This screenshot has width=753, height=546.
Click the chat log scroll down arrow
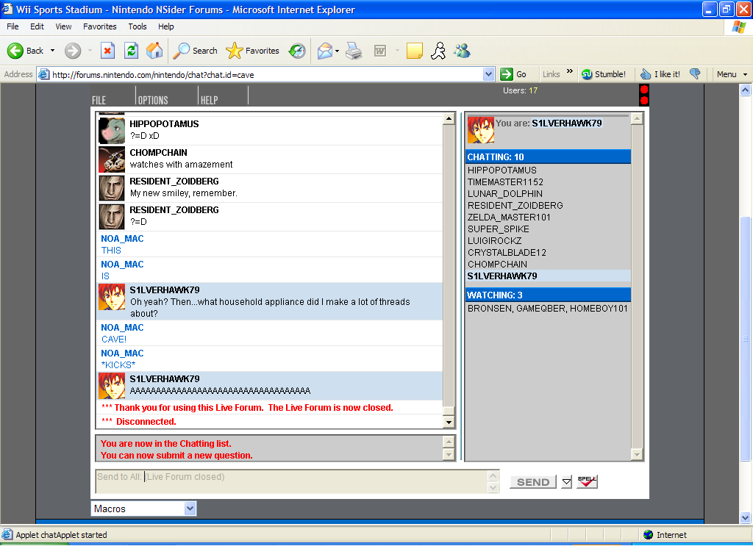pyautogui.click(x=449, y=423)
